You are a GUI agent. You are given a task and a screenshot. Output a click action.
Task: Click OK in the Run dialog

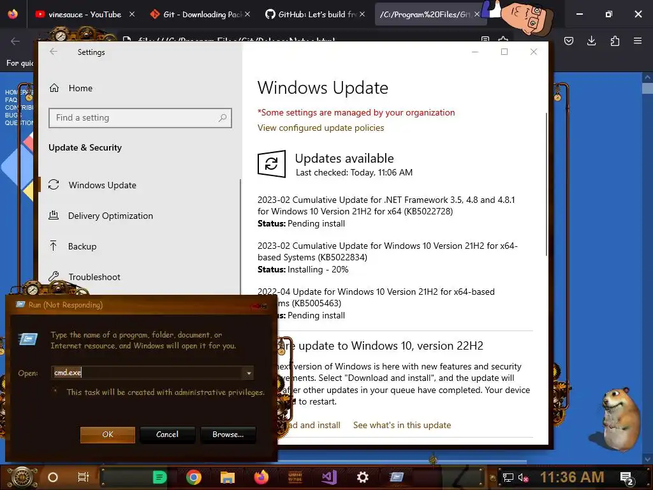click(107, 434)
